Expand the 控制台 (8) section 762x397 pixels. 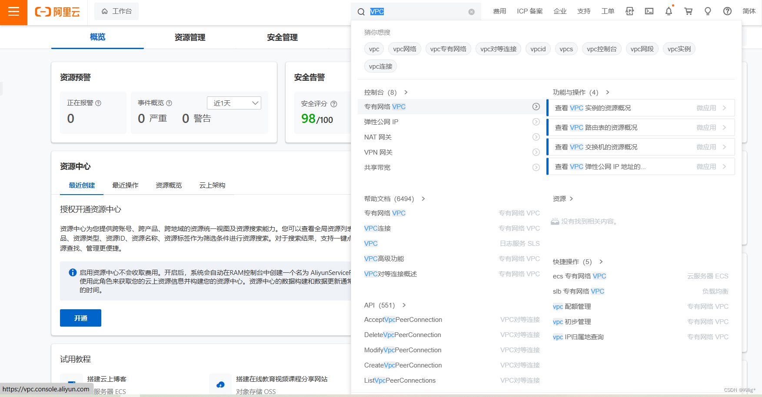point(406,92)
